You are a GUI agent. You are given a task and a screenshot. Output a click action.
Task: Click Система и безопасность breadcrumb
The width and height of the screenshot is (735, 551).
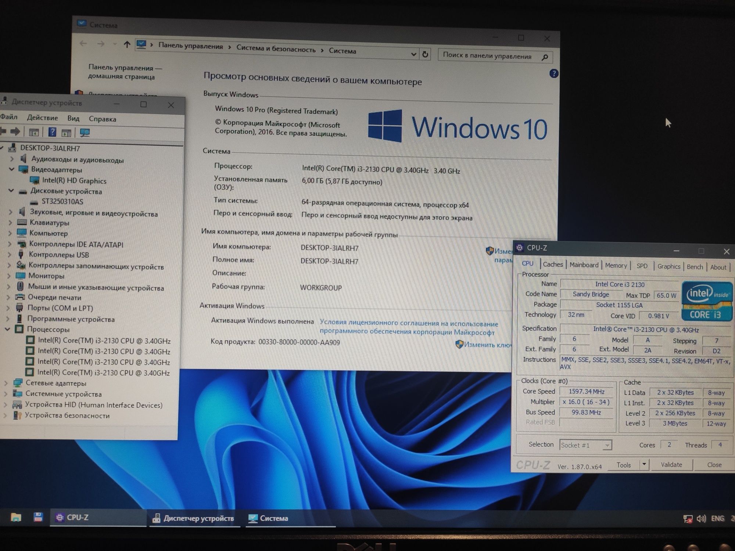point(276,49)
